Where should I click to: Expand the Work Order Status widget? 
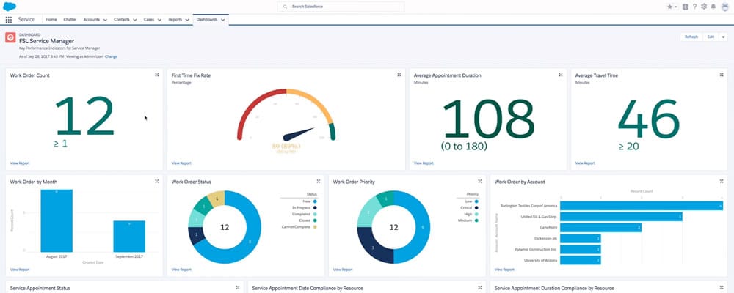[319, 182]
